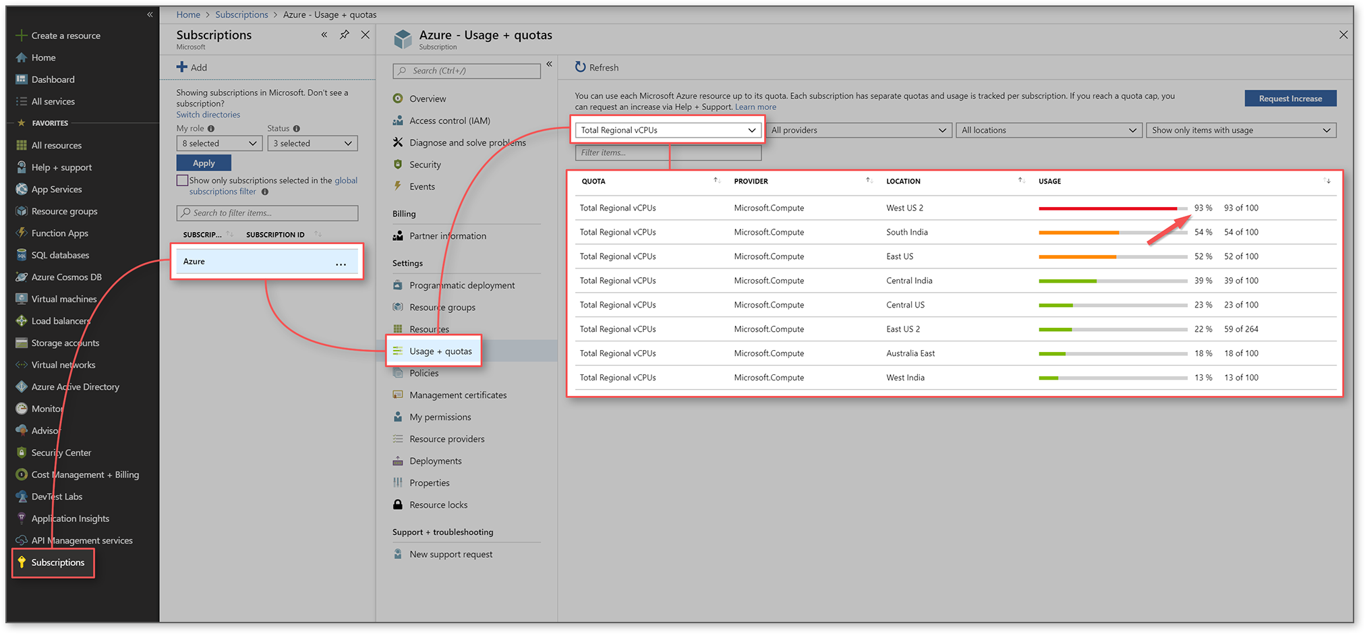
Task: Follow the Switch directories link
Action: click(x=208, y=115)
